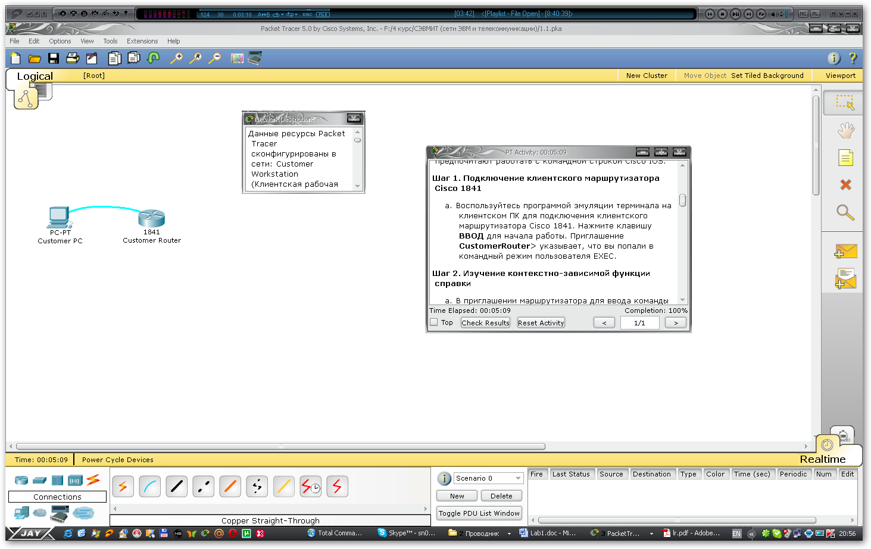Screen dimensions: 871x549
Task: Choose the Select tool in right sidebar
Action: click(x=845, y=102)
